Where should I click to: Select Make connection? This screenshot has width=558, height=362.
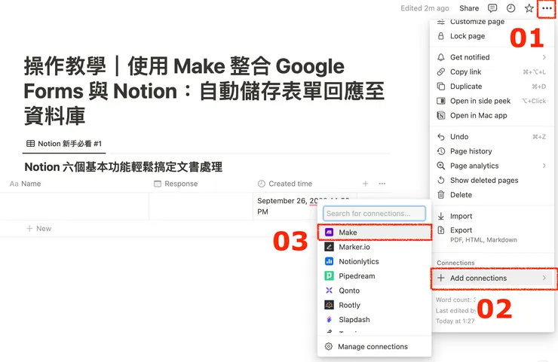point(374,233)
